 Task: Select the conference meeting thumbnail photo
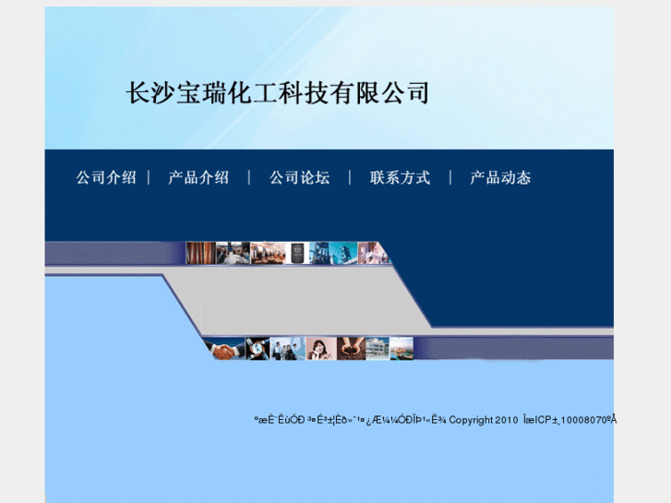tap(233, 253)
